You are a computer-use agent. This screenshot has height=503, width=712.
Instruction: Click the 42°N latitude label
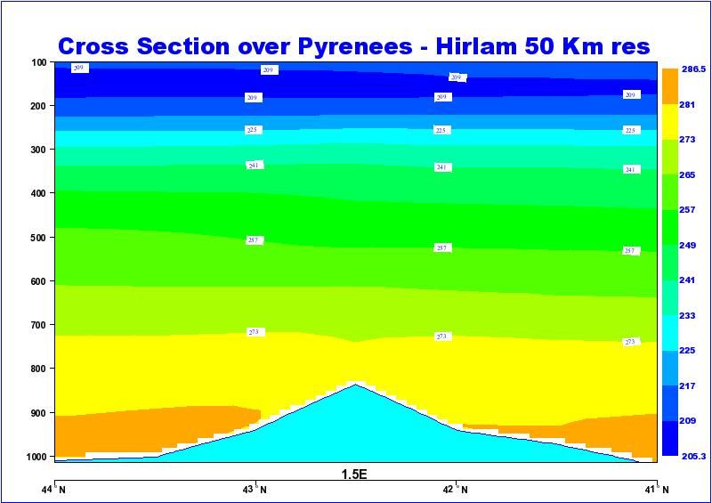point(456,490)
